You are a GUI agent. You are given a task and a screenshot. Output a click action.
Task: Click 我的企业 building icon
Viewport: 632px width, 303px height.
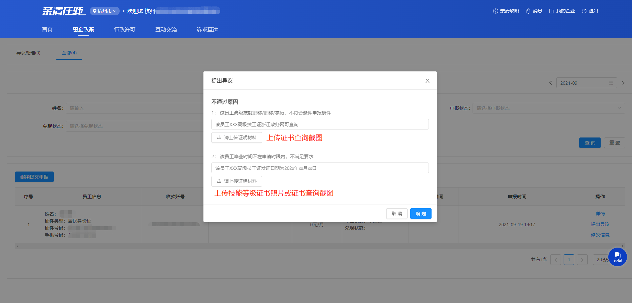pyautogui.click(x=551, y=11)
